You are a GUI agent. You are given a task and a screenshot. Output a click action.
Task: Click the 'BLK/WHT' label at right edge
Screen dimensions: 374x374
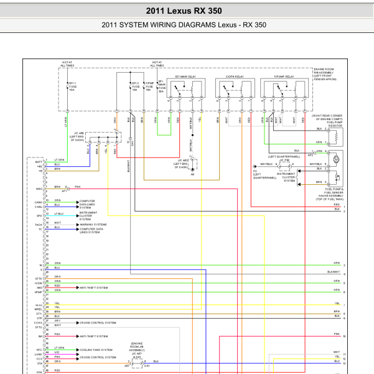click(334, 272)
